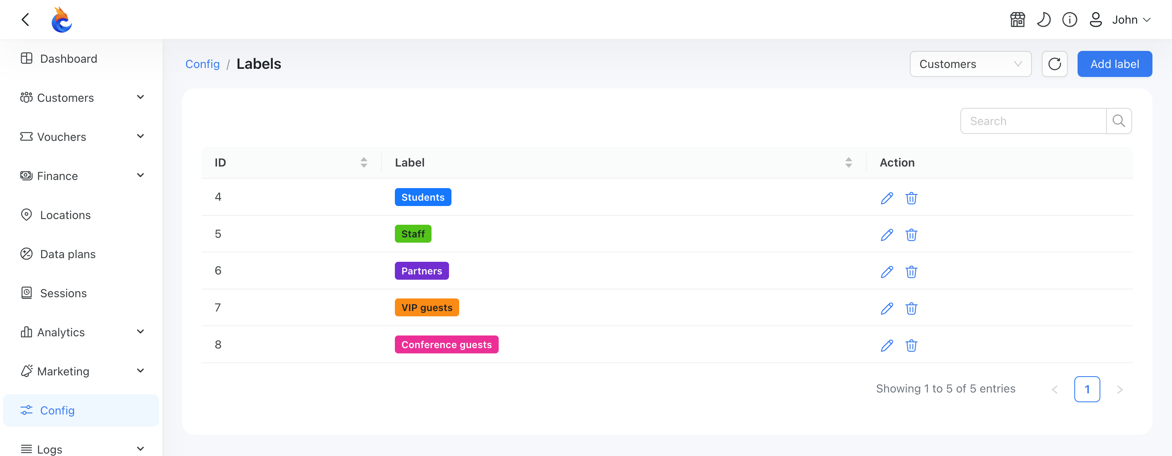Open Data plans in the sidebar
The height and width of the screenshot is (456, 1172).
tap(81, 254)
